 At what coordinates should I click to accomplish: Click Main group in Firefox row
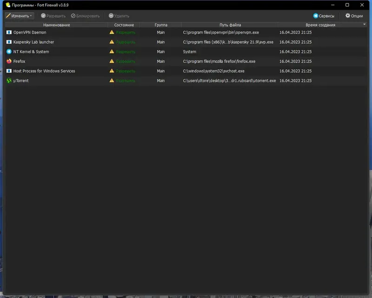coord(160,61)
